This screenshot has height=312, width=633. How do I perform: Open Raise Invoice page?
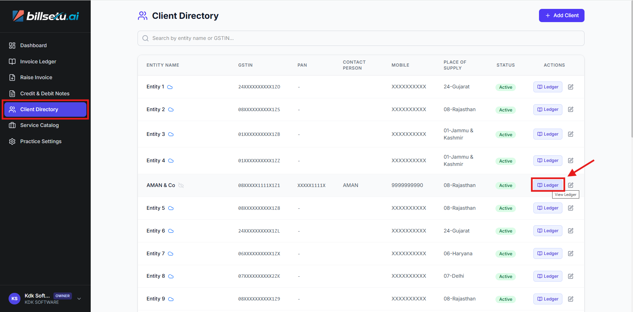click(36, 78)
